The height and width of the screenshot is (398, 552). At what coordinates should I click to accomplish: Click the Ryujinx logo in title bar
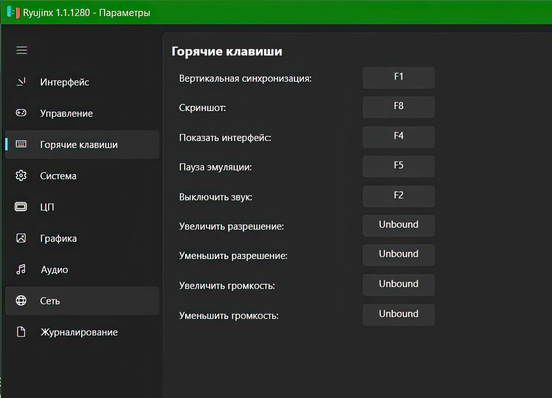(x=13, y=12)
